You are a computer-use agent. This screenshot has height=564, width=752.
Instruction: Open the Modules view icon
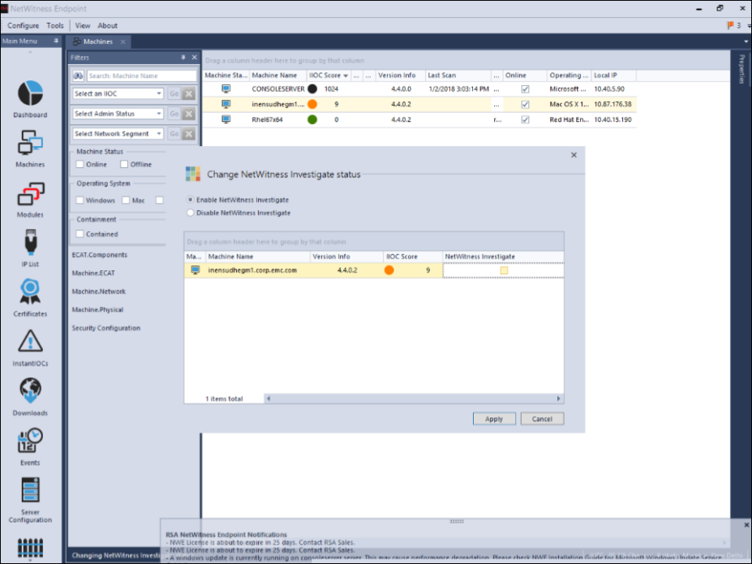pos(30,196)
